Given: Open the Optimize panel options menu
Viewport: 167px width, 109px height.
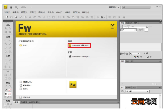Looking at the screenshot, I should click(x=160, y=23).
